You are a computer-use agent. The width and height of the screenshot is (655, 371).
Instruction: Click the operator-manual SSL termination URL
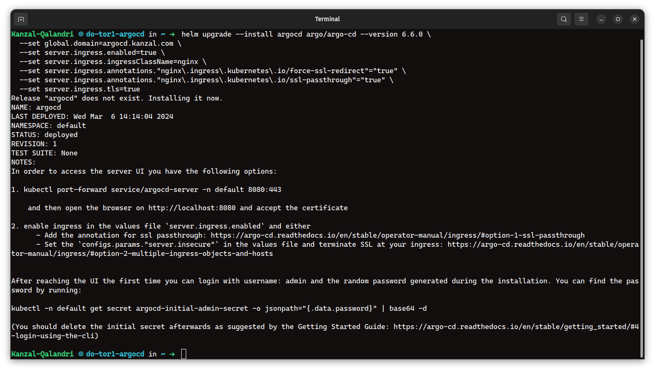pos(542,244)
